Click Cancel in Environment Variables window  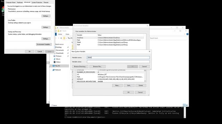click(140, 92)
